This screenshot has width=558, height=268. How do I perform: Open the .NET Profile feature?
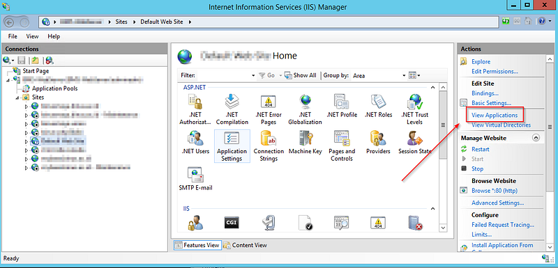click(342, 107)
